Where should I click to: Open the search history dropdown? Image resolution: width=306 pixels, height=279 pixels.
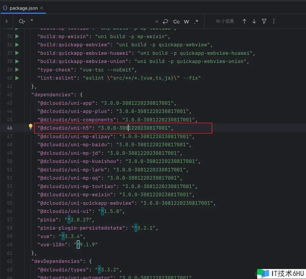22,22
